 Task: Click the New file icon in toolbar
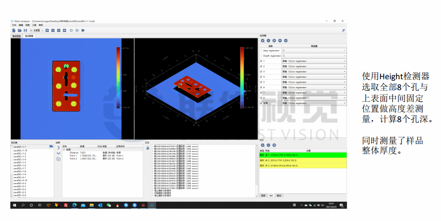pyautogui.click(x=14, y=30)
